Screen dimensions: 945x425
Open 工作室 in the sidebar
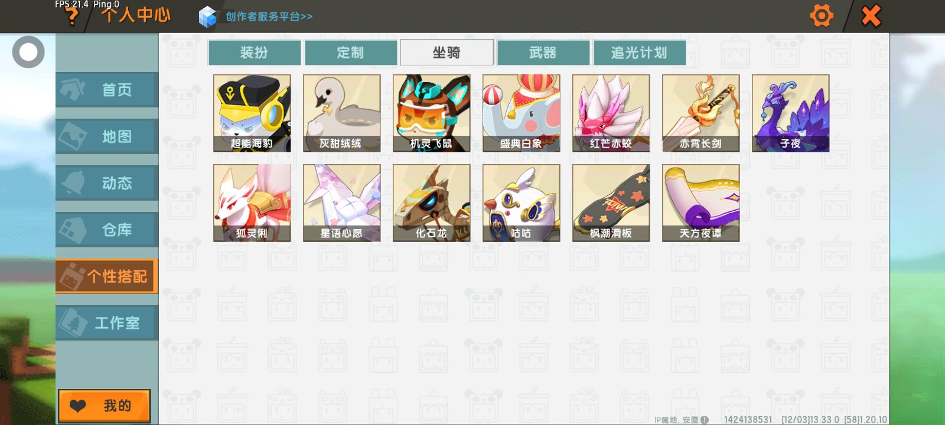pyautogui.click(x=107, y=323)
